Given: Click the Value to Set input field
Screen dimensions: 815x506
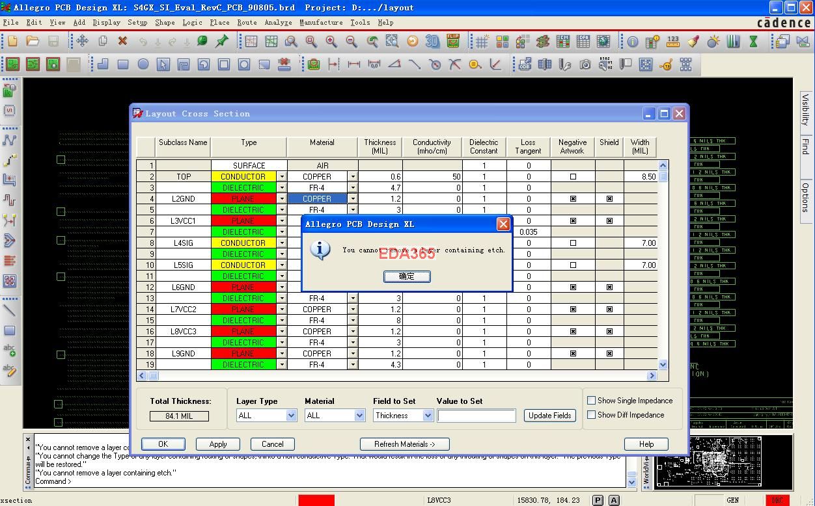Looking at the screenshot, I should (477, 415).
